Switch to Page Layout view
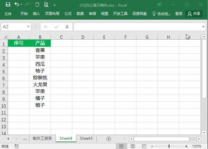 coord(132,146)
